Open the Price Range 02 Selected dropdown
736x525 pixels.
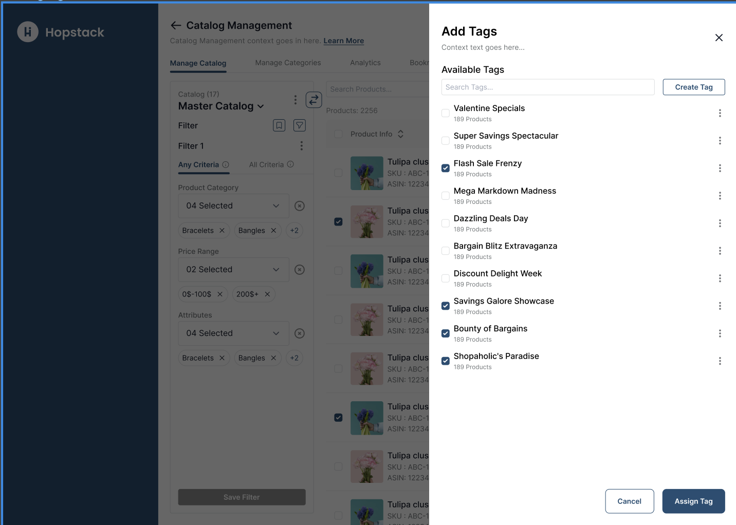233,270
